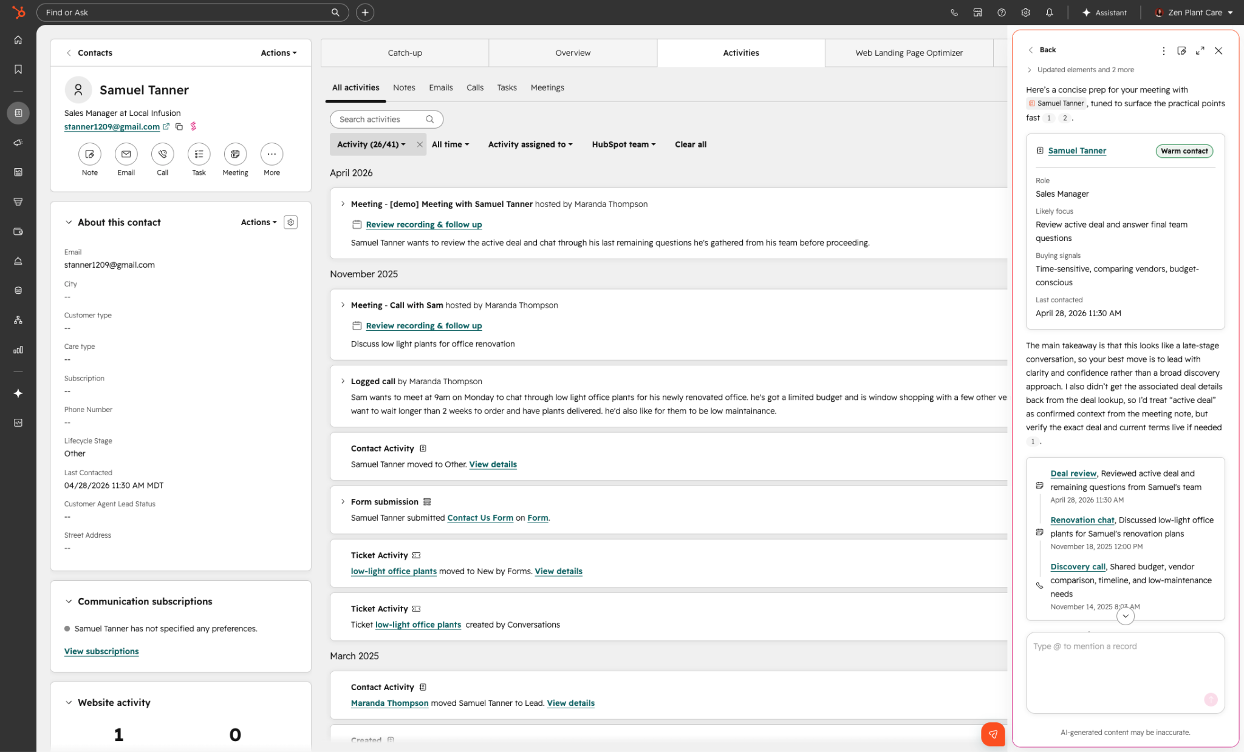Switch to the Overview tab
Image resolution: width=1244 pixels, height=752 pixels.
tap(573, 53)
